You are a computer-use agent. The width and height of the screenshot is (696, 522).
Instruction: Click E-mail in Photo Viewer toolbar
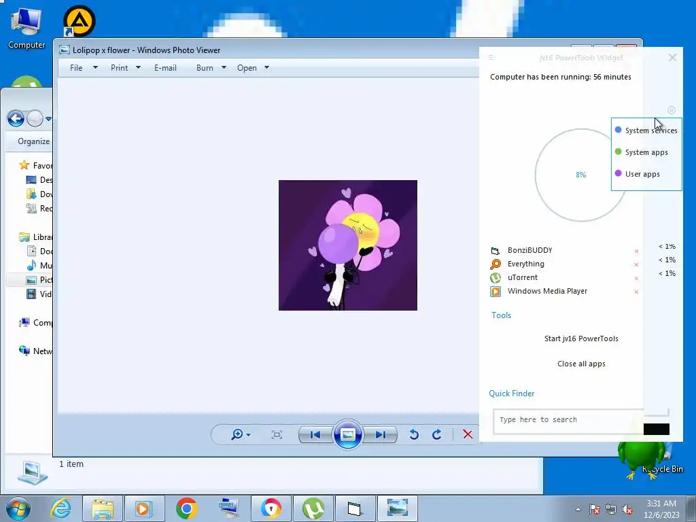[165, 68]
